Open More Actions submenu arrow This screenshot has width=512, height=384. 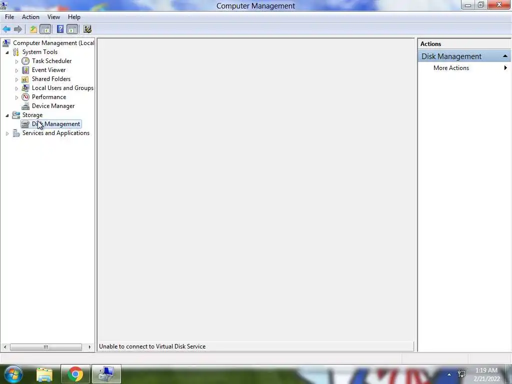coord(505,68)
